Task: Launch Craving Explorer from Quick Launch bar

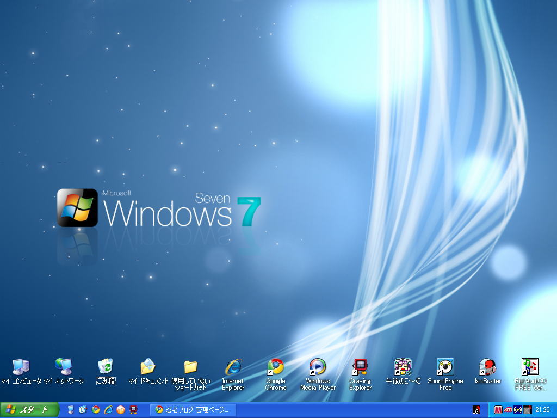Action: point(133,410)
